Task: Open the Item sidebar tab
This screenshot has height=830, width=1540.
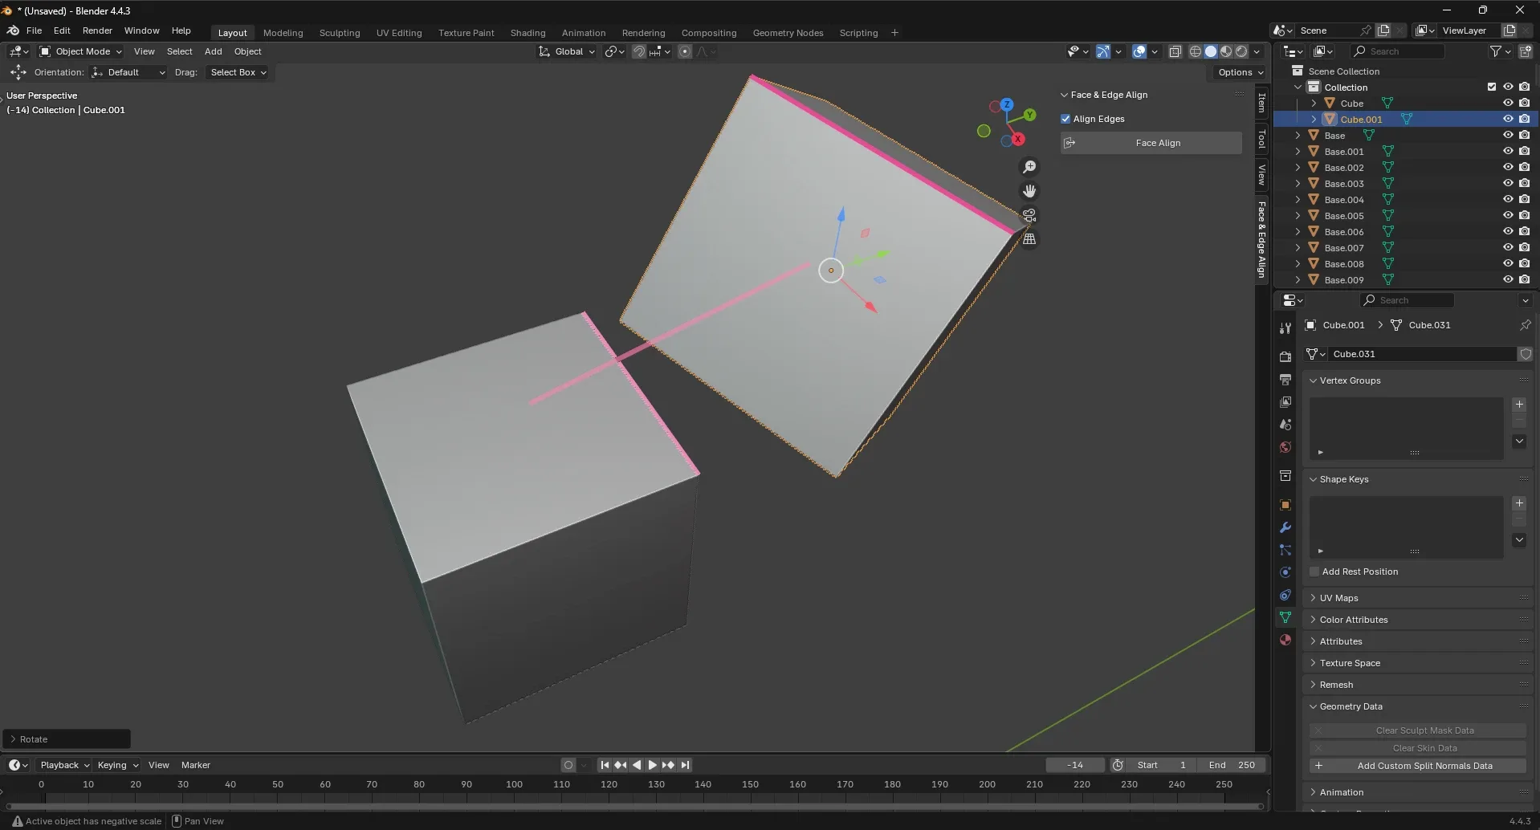Action: (x=1261, y=102)
